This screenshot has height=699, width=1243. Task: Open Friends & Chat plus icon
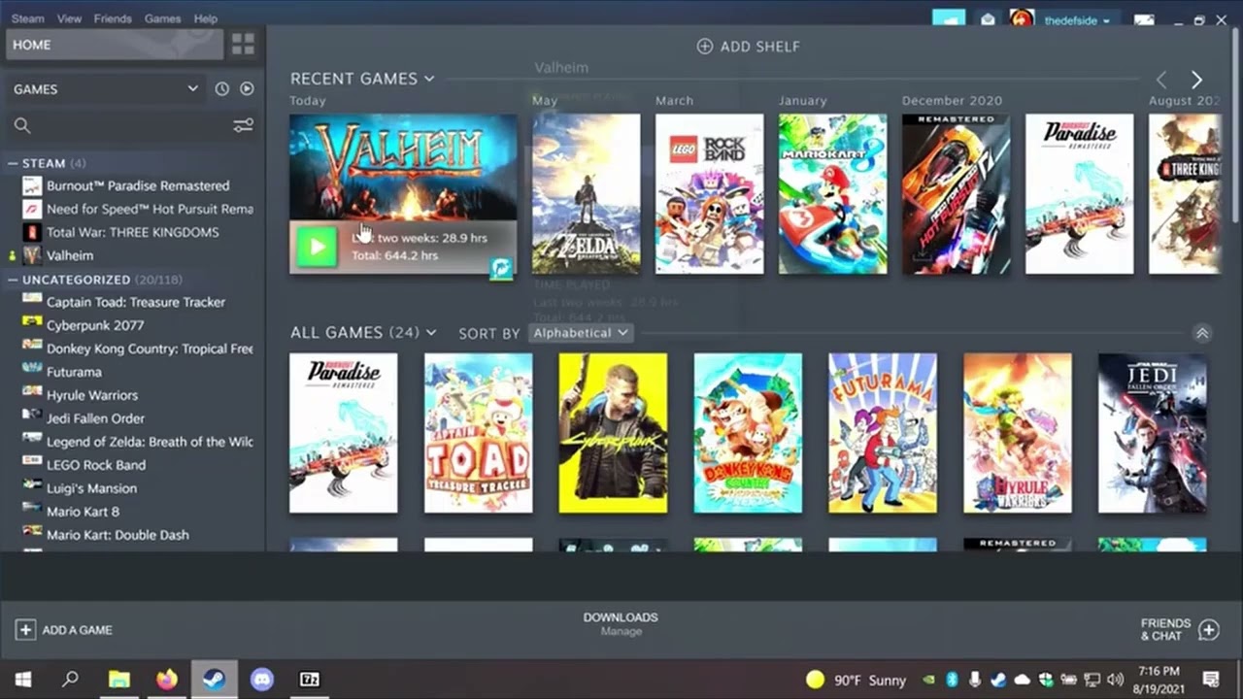1208,630
